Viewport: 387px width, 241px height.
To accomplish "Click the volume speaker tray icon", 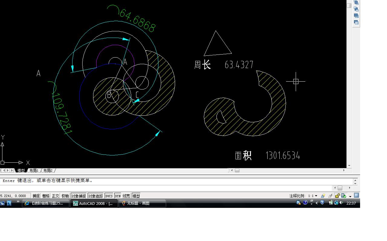I will [341, 202].
